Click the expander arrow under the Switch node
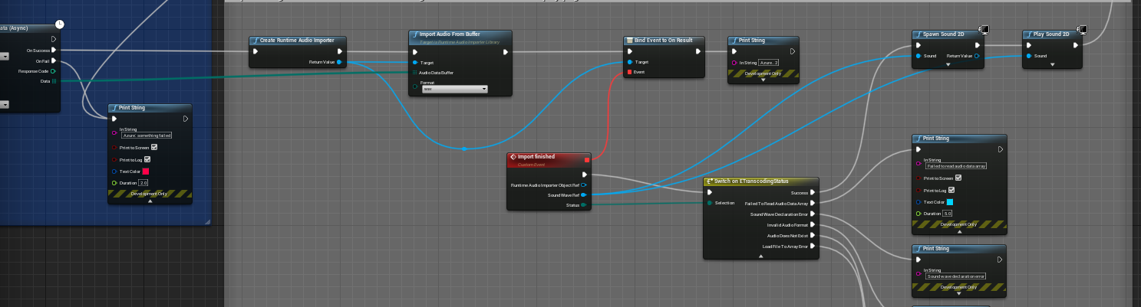Screen dimensions: 1141x307 click(761, 256)
